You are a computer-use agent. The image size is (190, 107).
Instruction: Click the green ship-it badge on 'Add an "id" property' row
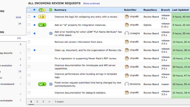pos(42,25)
